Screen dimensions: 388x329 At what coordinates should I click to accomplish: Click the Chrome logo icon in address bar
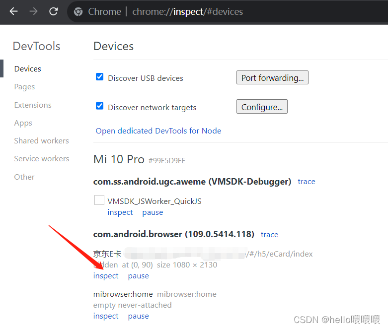pyautogui.click(x=78, y=11)
